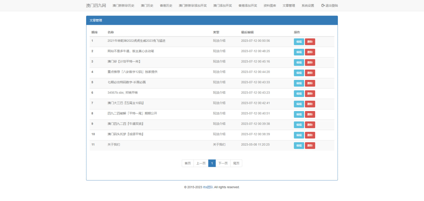Viewport: 424px width, 201px height.
Task: Click the 顺序 column header
Action: click(94, 32)
